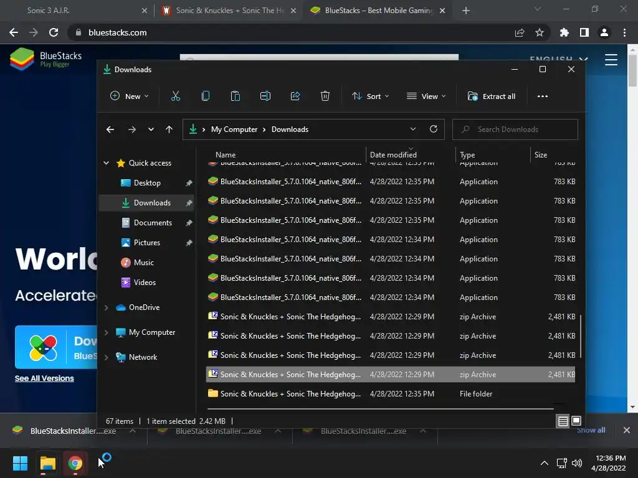638x478 pixels.
Task: Open the ENGLISH language dropdown on website
Action: pos(559,59)
